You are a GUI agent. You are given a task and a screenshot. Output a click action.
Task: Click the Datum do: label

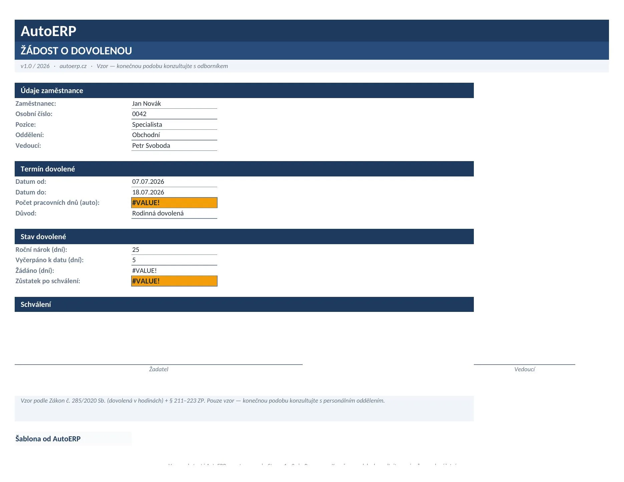tap(31, 192)
